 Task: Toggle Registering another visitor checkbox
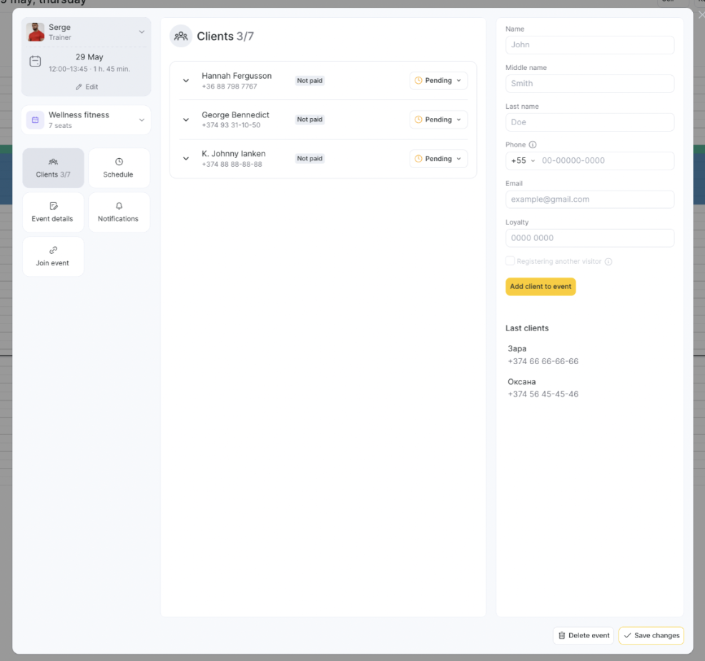click(x=510, y=261)
